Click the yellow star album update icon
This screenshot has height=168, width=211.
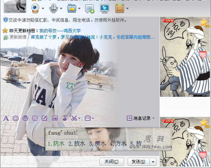(x=5, y=30)
